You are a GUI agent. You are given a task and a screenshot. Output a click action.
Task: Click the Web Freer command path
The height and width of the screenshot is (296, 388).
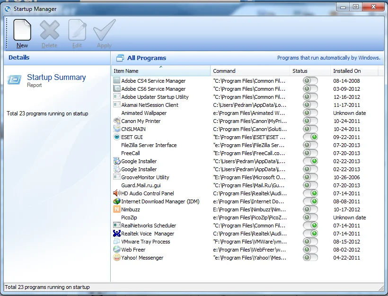[249, 250]
